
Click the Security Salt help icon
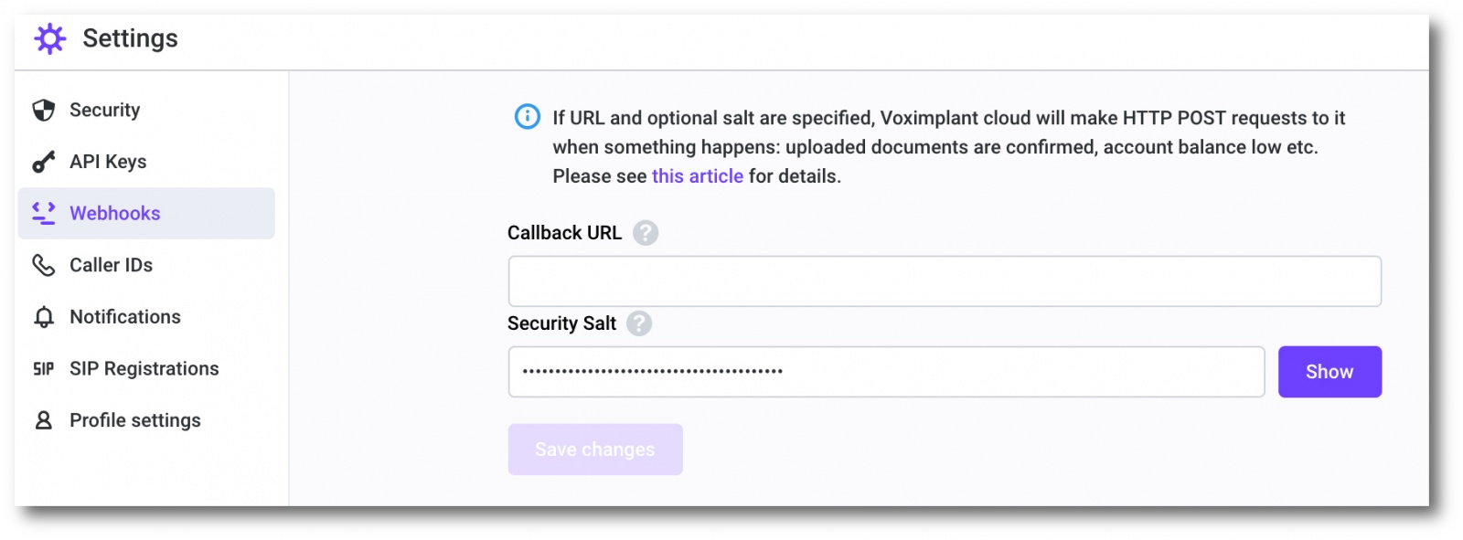coord(639,323)
